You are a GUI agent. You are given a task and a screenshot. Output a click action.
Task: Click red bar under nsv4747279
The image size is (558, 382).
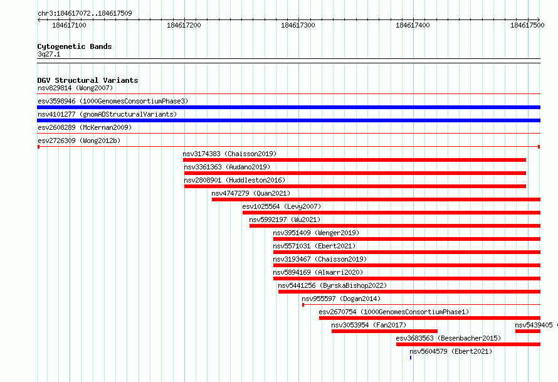point(376,199)
